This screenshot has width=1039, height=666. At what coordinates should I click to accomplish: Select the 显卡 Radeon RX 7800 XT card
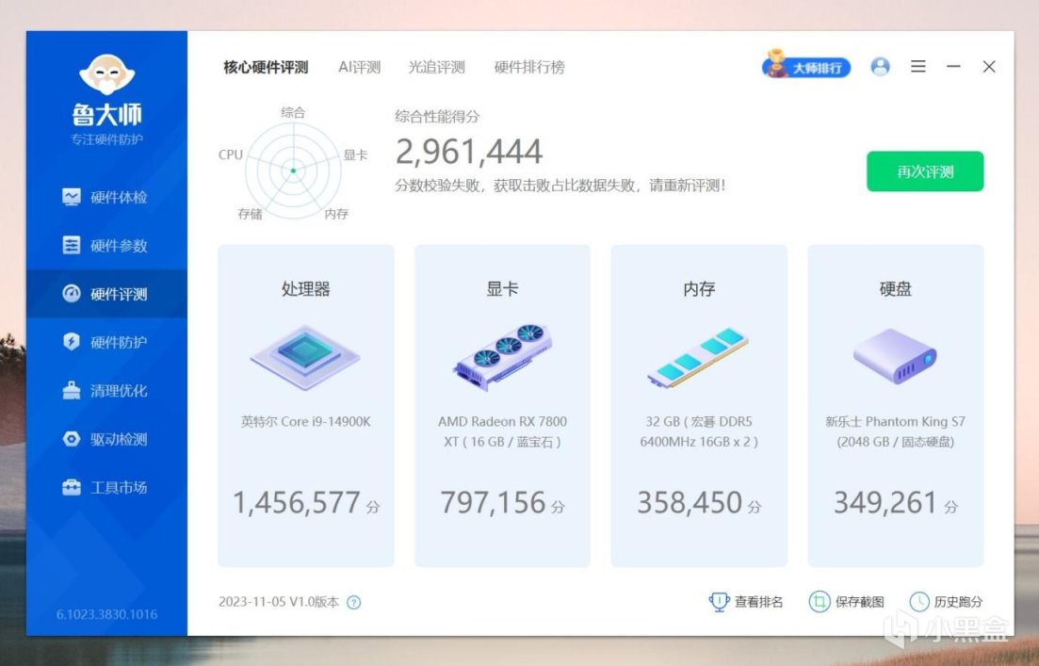pos(502,406)
